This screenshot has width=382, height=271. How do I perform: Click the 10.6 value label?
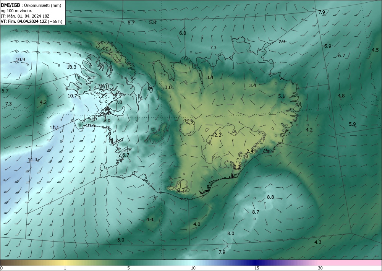(91, 126)
